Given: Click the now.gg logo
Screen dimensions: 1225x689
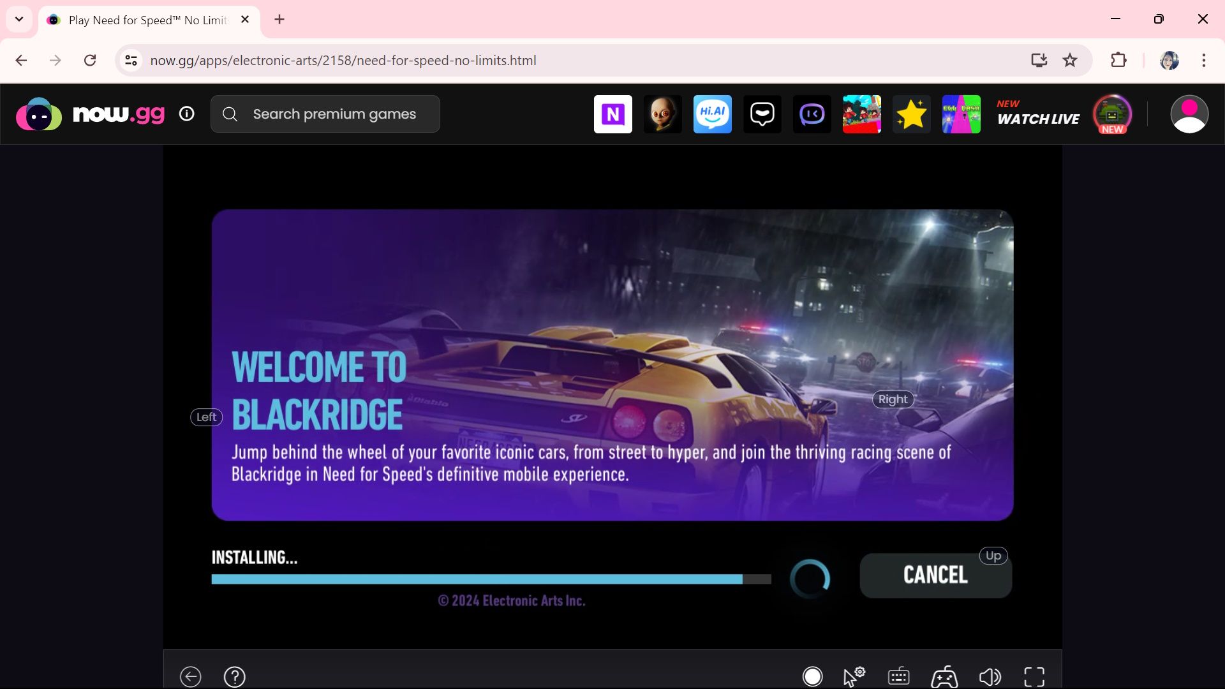Looking at the screenshot, I should pos(90,114).
